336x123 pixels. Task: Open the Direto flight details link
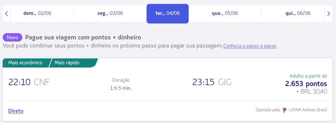(x=16, y=111)
